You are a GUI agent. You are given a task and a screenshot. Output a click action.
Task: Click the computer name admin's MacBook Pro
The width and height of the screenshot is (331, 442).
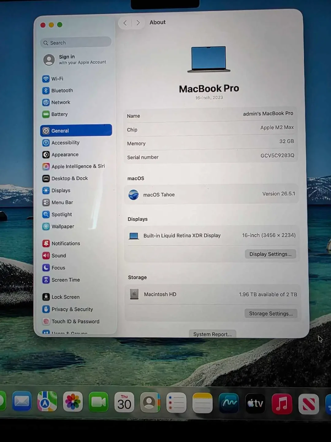click(x=268, y=114)
